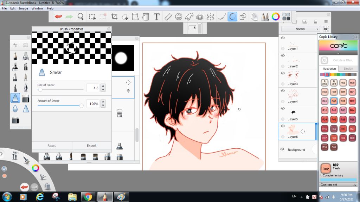Viewport: 360px width, 202px height.
Task: Open the Edit menu
Action: 13,8
